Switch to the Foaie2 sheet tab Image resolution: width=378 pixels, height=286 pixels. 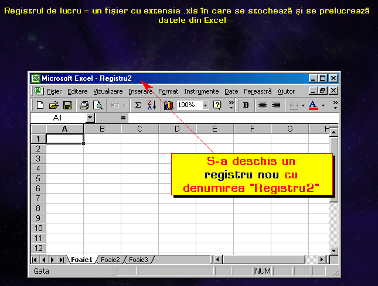click(110, 260)
